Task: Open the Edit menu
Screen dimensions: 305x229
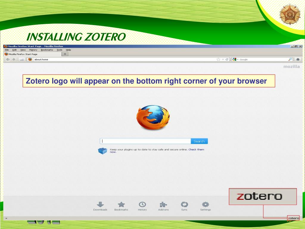Action: click(15, 50)
